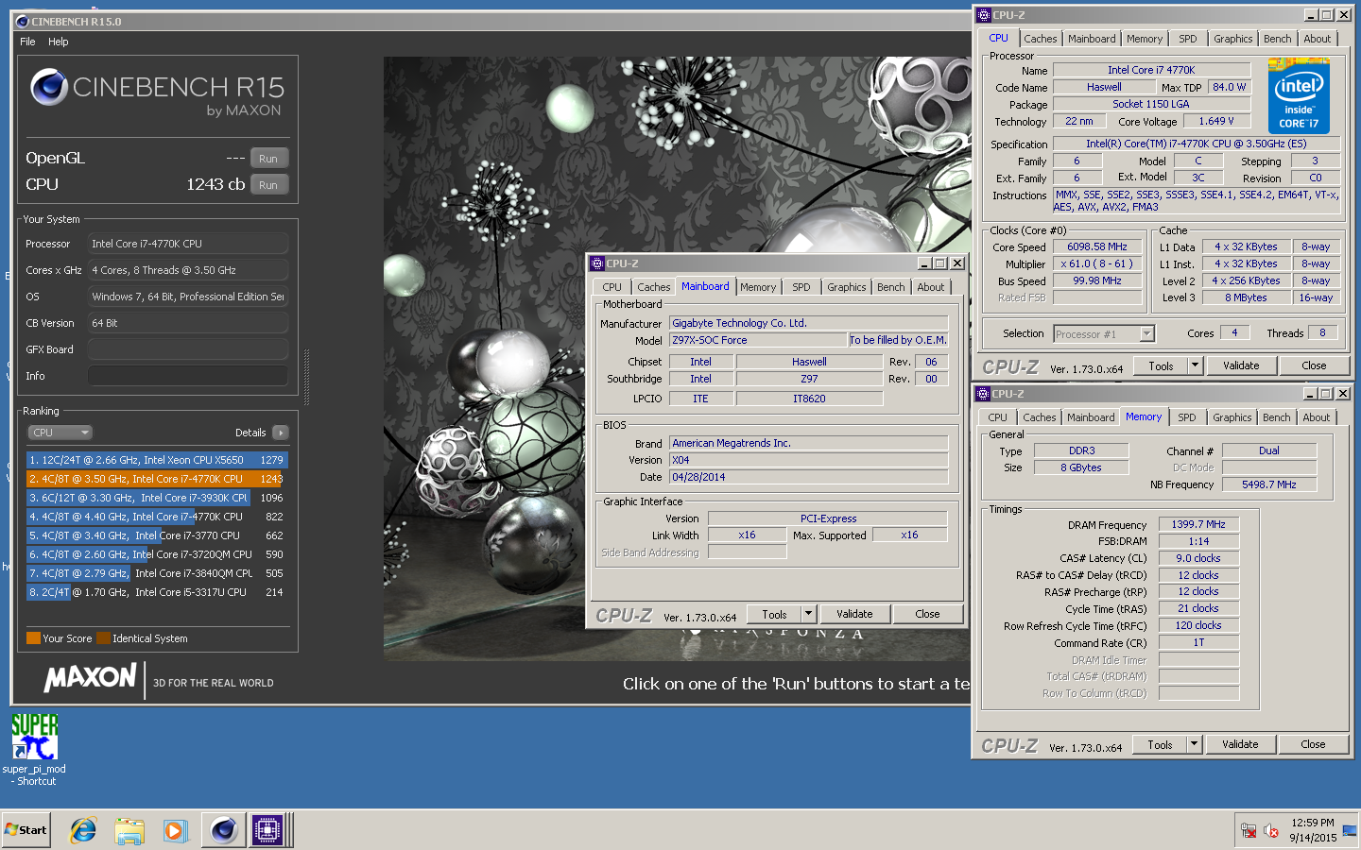Open Graphics tab in Mainboard CPU-Z window
The height and width of the screenshot is (850, 1361).
[847, 287]
